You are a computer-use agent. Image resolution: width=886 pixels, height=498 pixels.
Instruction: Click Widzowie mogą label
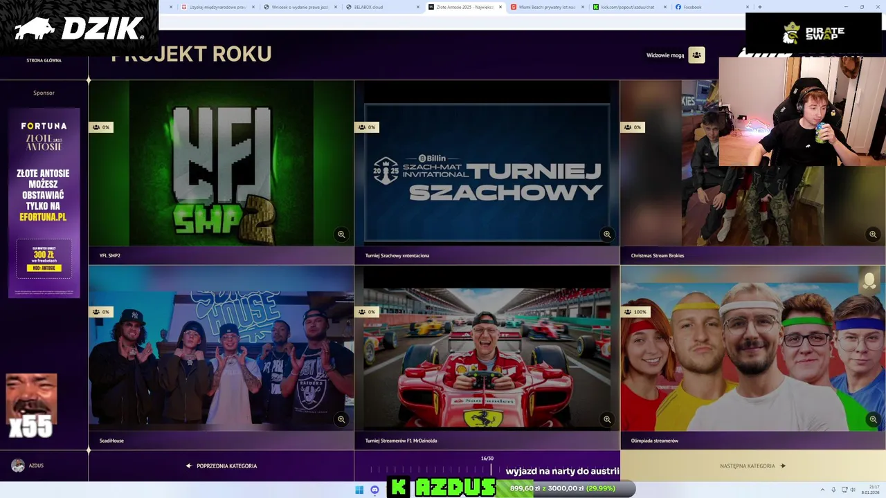point(665,55)
